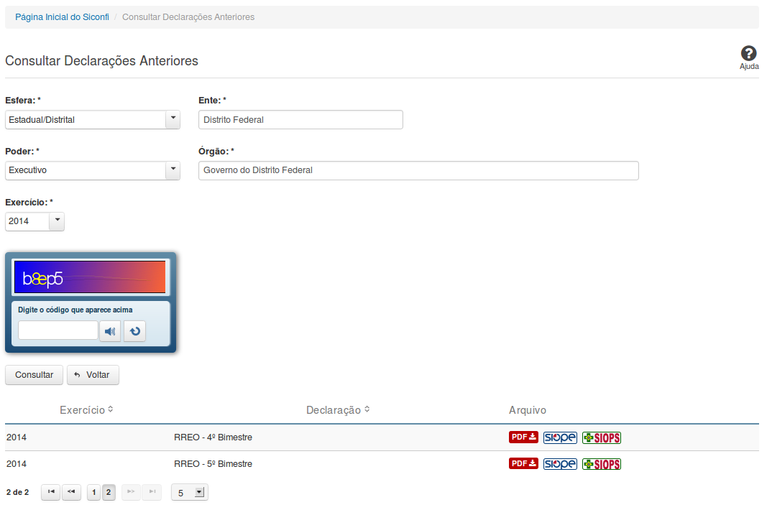Refresh the captcha code
This screenshot has width=767, height=505.
click(x=134, y=331)
